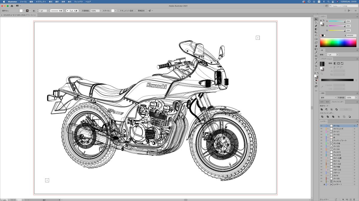The height and width of the screenshot is (201, 359).
Task: Select the Rectangle tool
Action: point(316,56)
